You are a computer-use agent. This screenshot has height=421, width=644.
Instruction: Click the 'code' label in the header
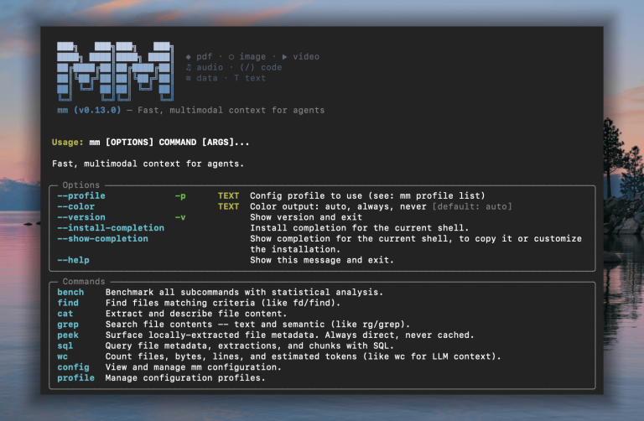[271, 67]
